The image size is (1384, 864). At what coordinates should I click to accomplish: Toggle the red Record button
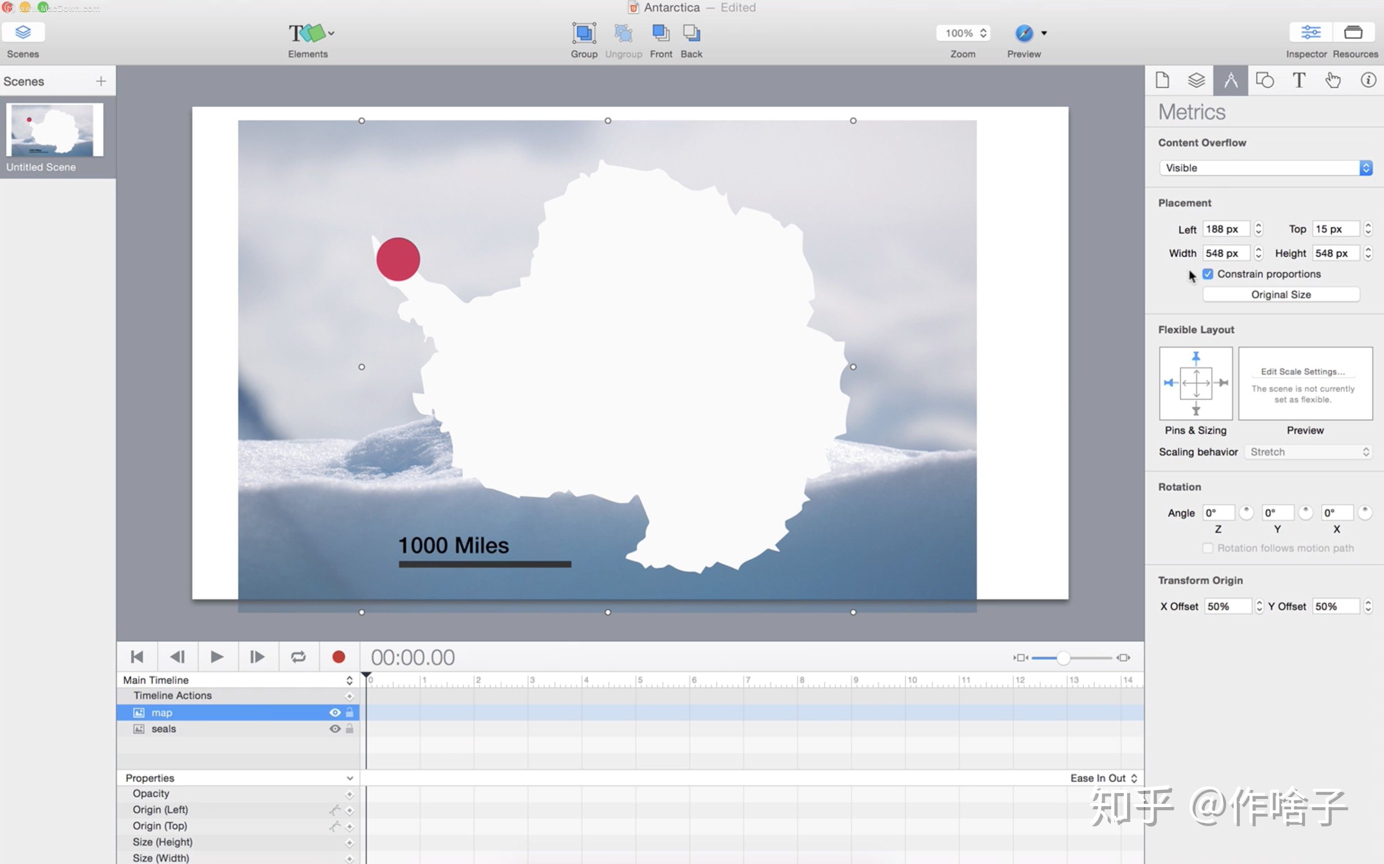[339, 657]
